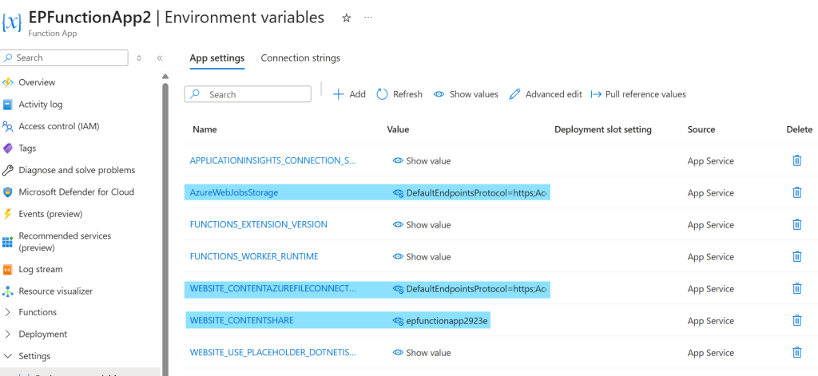Open the more options ellipsis in header
Image resolution: width=818 pixels, height=376 pixels.
[x=368, y=18]
